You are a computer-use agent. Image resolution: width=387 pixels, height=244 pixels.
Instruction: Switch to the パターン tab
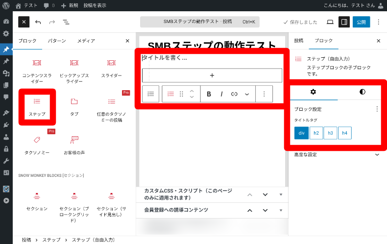tap(57, 41)
